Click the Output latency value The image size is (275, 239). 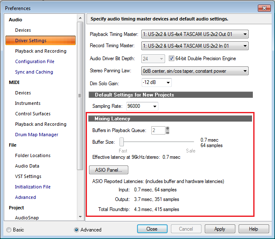coord(156,199)
